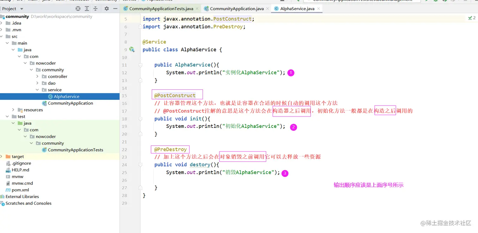478x233 pixels.
Task: Fold the AlphaService constructor at line 11
Action: [140, 65]
